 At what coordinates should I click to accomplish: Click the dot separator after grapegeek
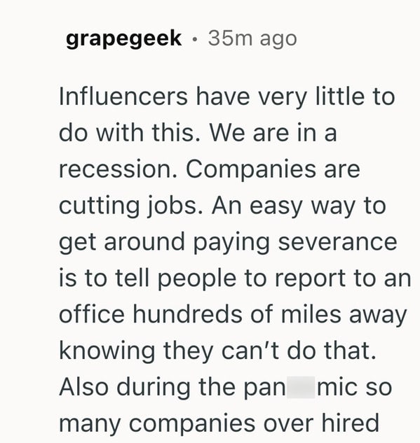194,39
